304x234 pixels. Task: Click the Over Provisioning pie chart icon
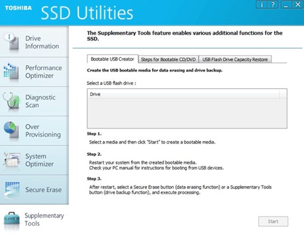point(11,130)
